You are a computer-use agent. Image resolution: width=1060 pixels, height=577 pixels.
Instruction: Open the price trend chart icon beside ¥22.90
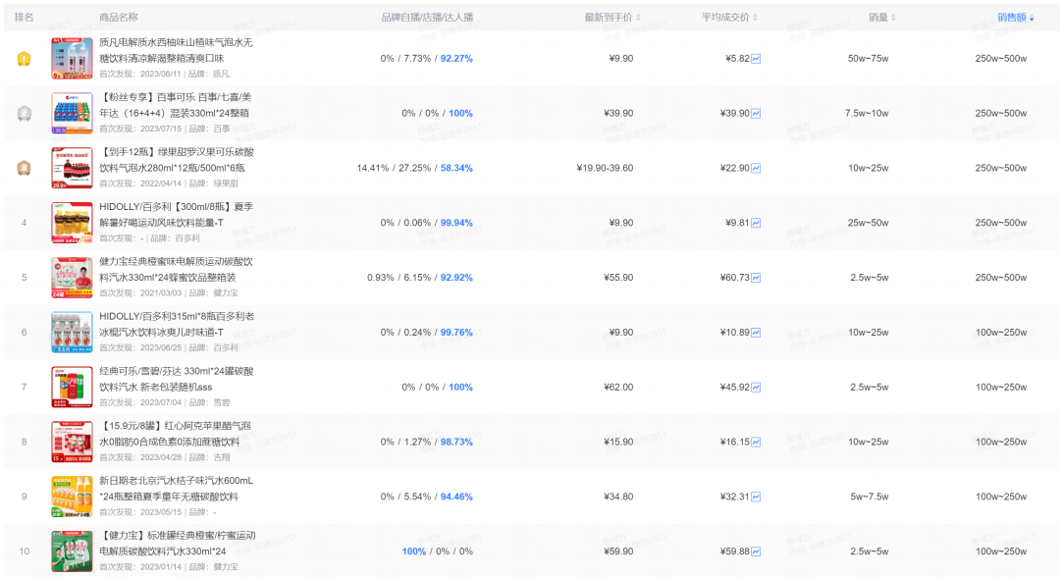point(756,168)
